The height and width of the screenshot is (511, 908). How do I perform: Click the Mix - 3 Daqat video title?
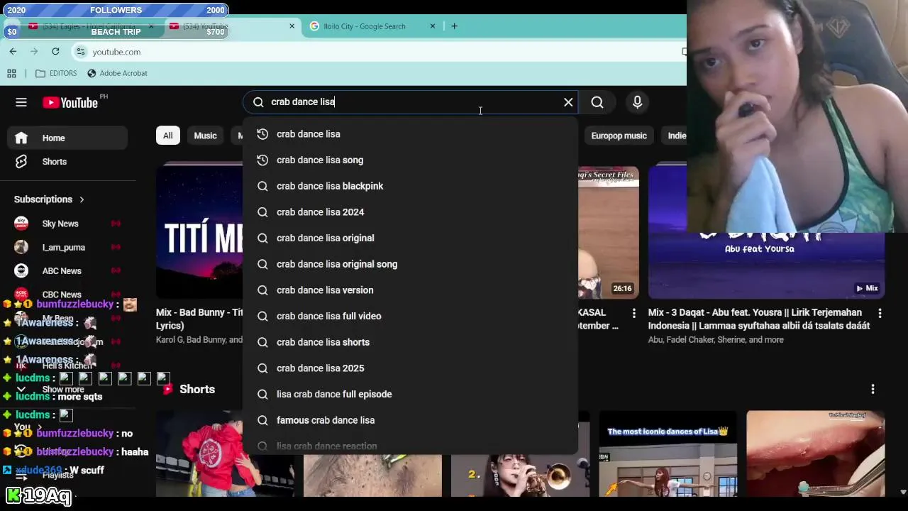coord(759,319)
